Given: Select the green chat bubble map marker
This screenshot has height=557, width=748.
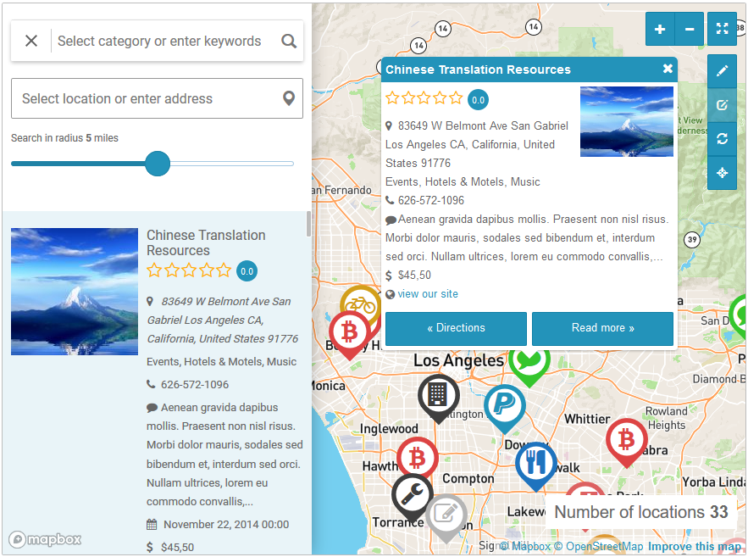Looking at the screenshot, I should click(529, 366).
